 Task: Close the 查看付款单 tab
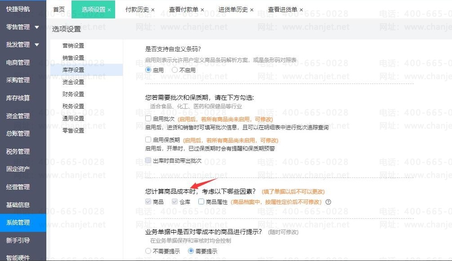(202, 10)
